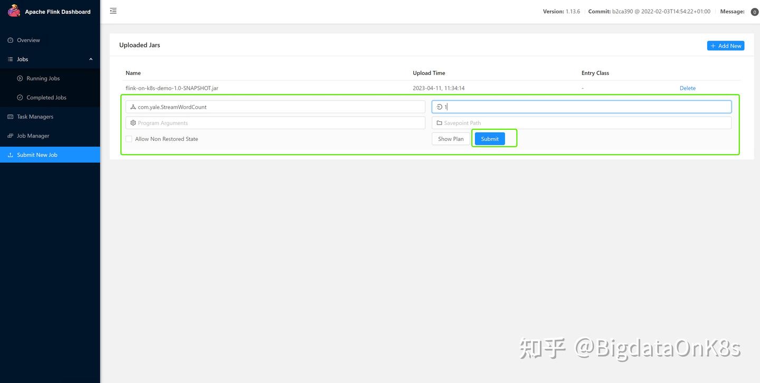Toggle the sidebar collapse control

(112, 10)
